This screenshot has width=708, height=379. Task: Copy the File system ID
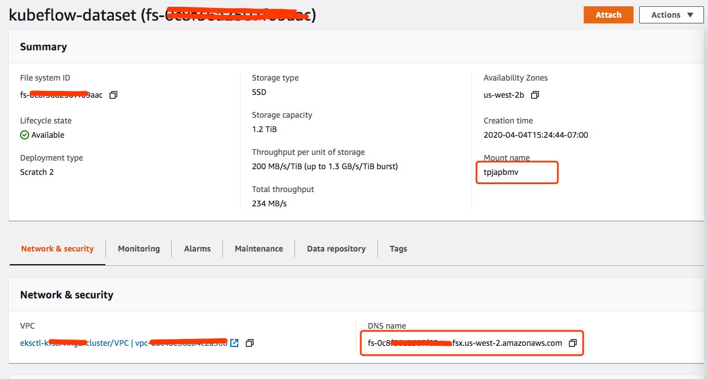tap(113, 95)
